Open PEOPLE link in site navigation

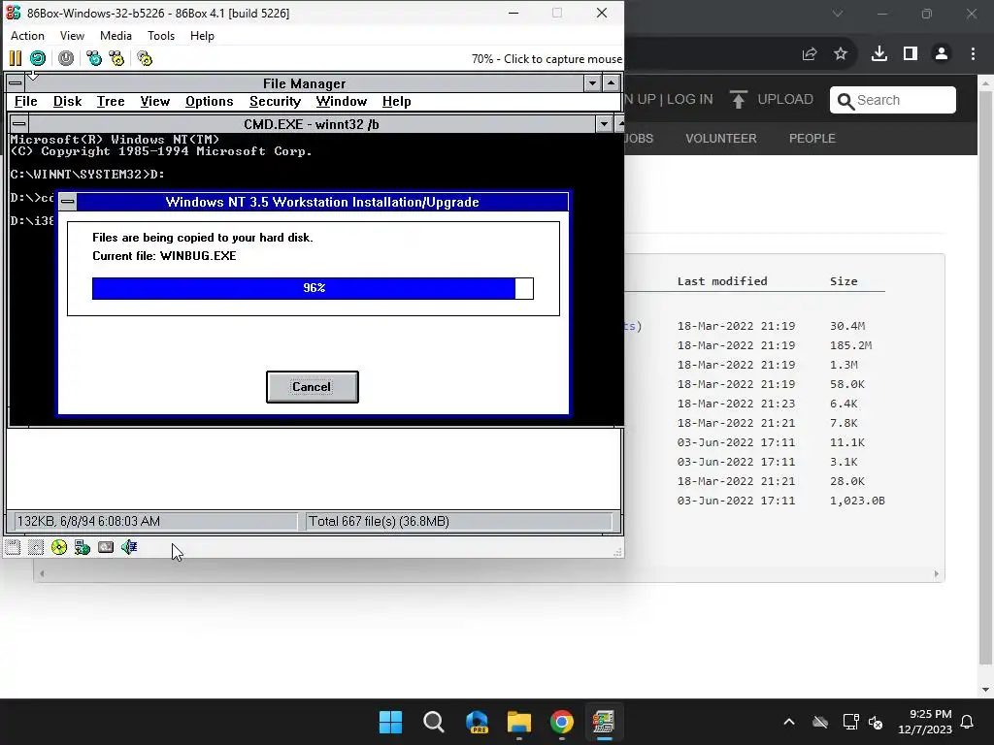(x=812, y=138)
